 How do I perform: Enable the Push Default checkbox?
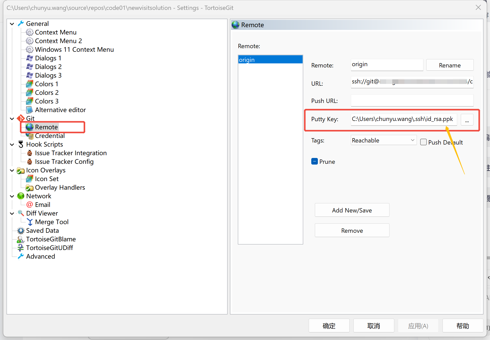pyautogui.click(x=423, y=142)
